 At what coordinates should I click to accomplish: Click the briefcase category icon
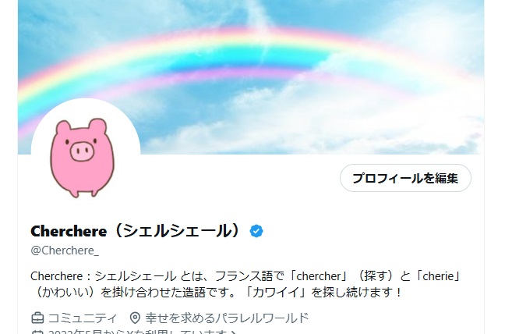[37, 318]
